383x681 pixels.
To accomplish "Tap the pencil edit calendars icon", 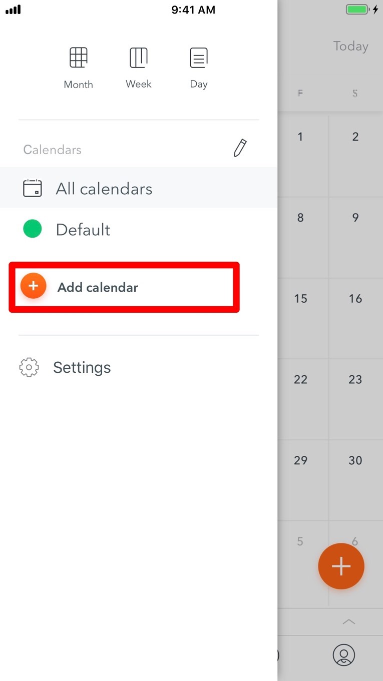I will point(240,149).
